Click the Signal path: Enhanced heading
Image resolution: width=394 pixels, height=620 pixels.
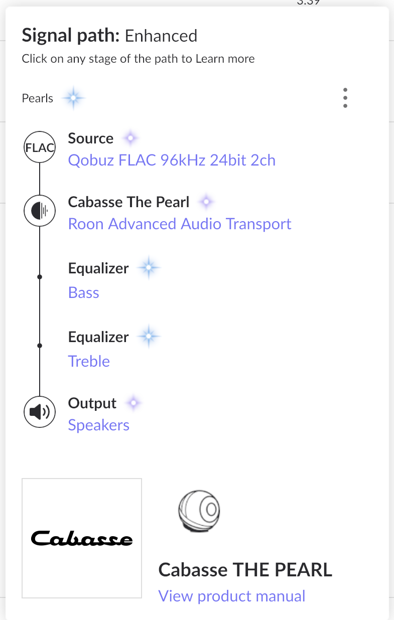tap(109, 36)
